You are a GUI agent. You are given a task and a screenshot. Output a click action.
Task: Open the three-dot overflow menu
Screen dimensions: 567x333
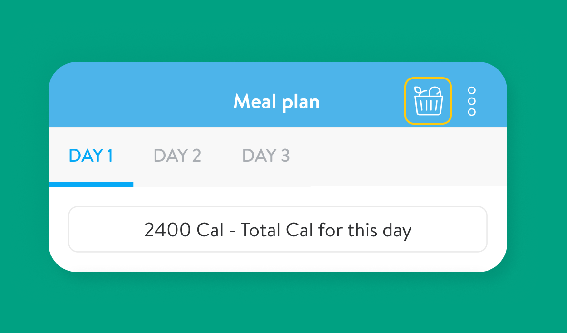[x=471, y=101]
